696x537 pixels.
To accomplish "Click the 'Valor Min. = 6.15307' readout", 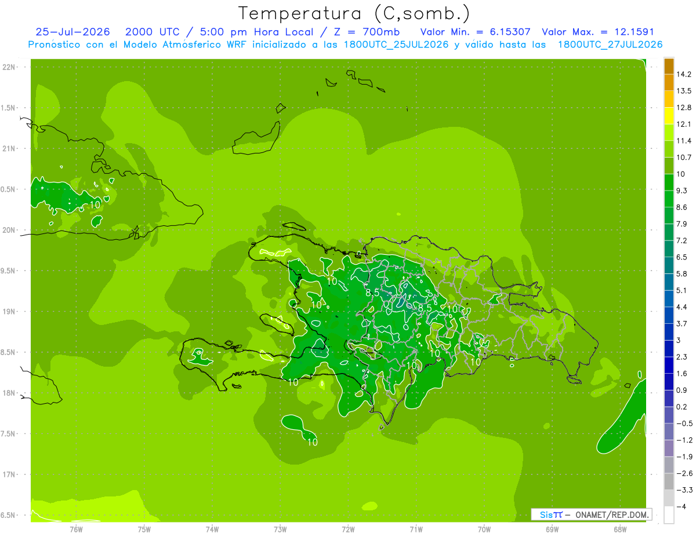I will (x=475, y=32).
